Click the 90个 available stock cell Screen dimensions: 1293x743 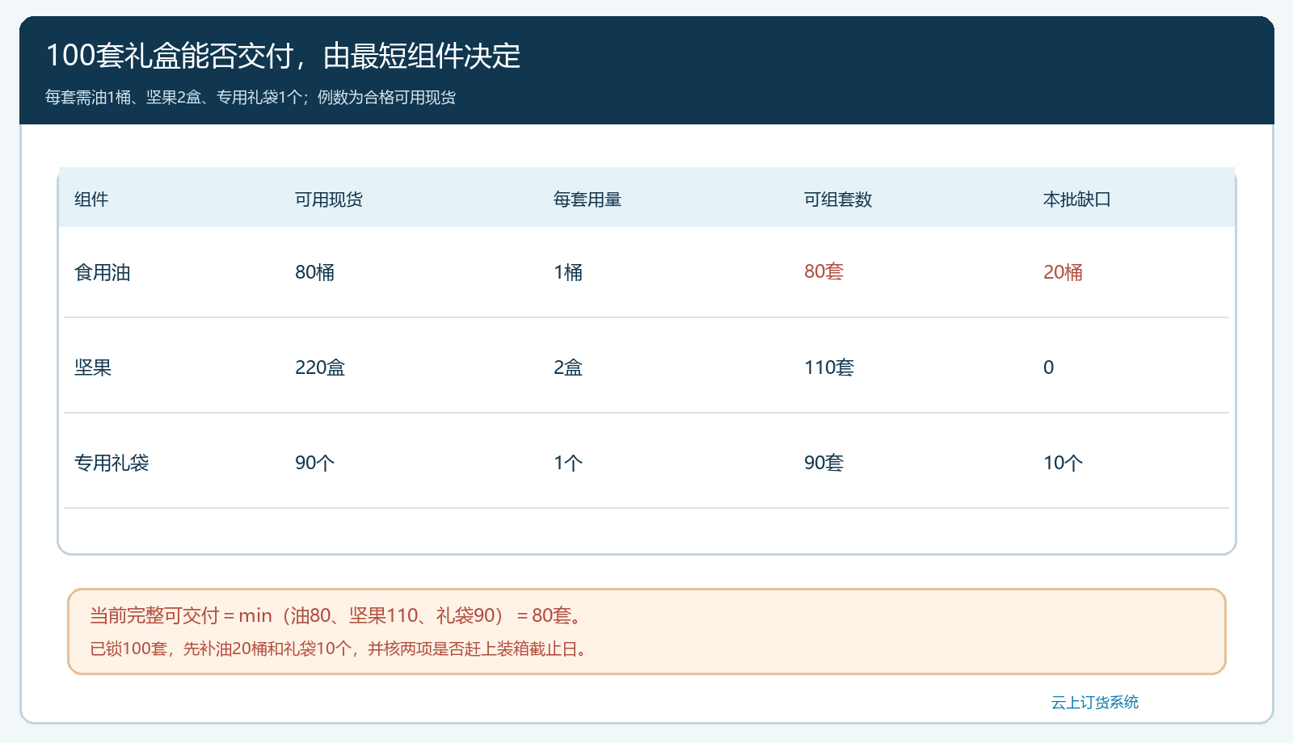click(x=314, y=463)
